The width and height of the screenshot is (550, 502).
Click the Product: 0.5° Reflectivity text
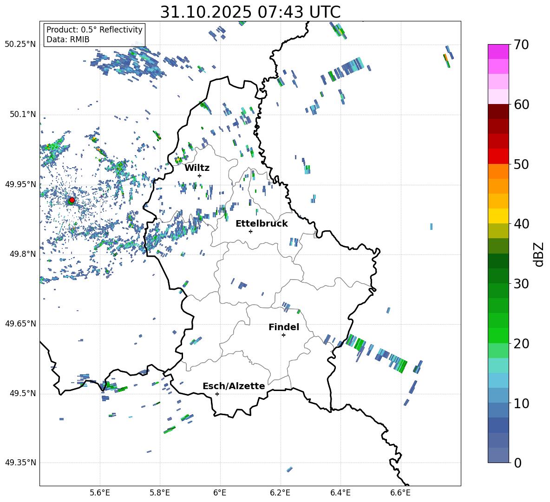94,30
